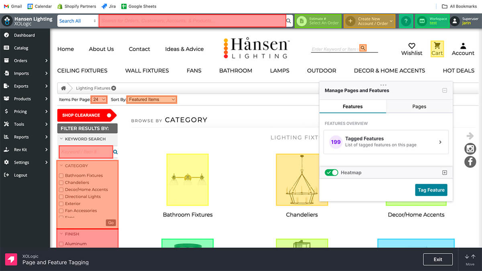Check the Chandeliers category filter
Image resolution: width=482 pixels, height=271 pixels.
tap(61, 183)
